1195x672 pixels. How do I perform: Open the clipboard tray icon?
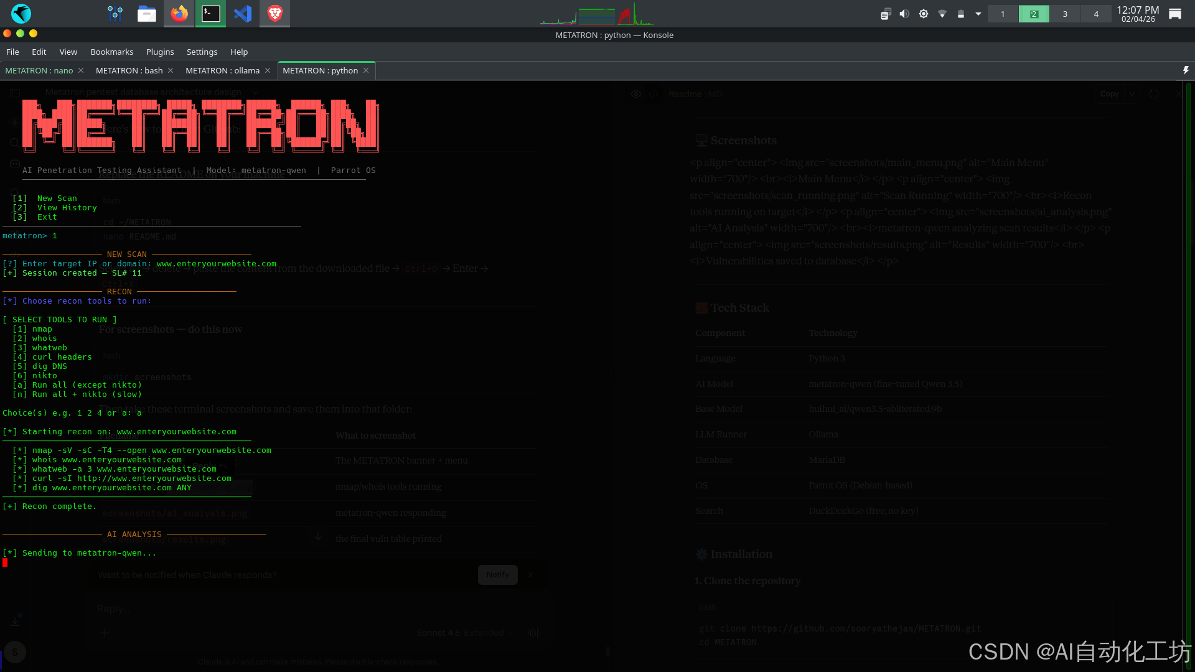[886, 14]
